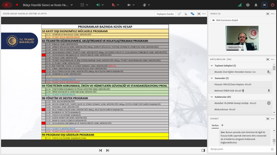Screen dimensions: 277x155
Task: Open the microphone options dropdown arrow
Action: [118, 5]
